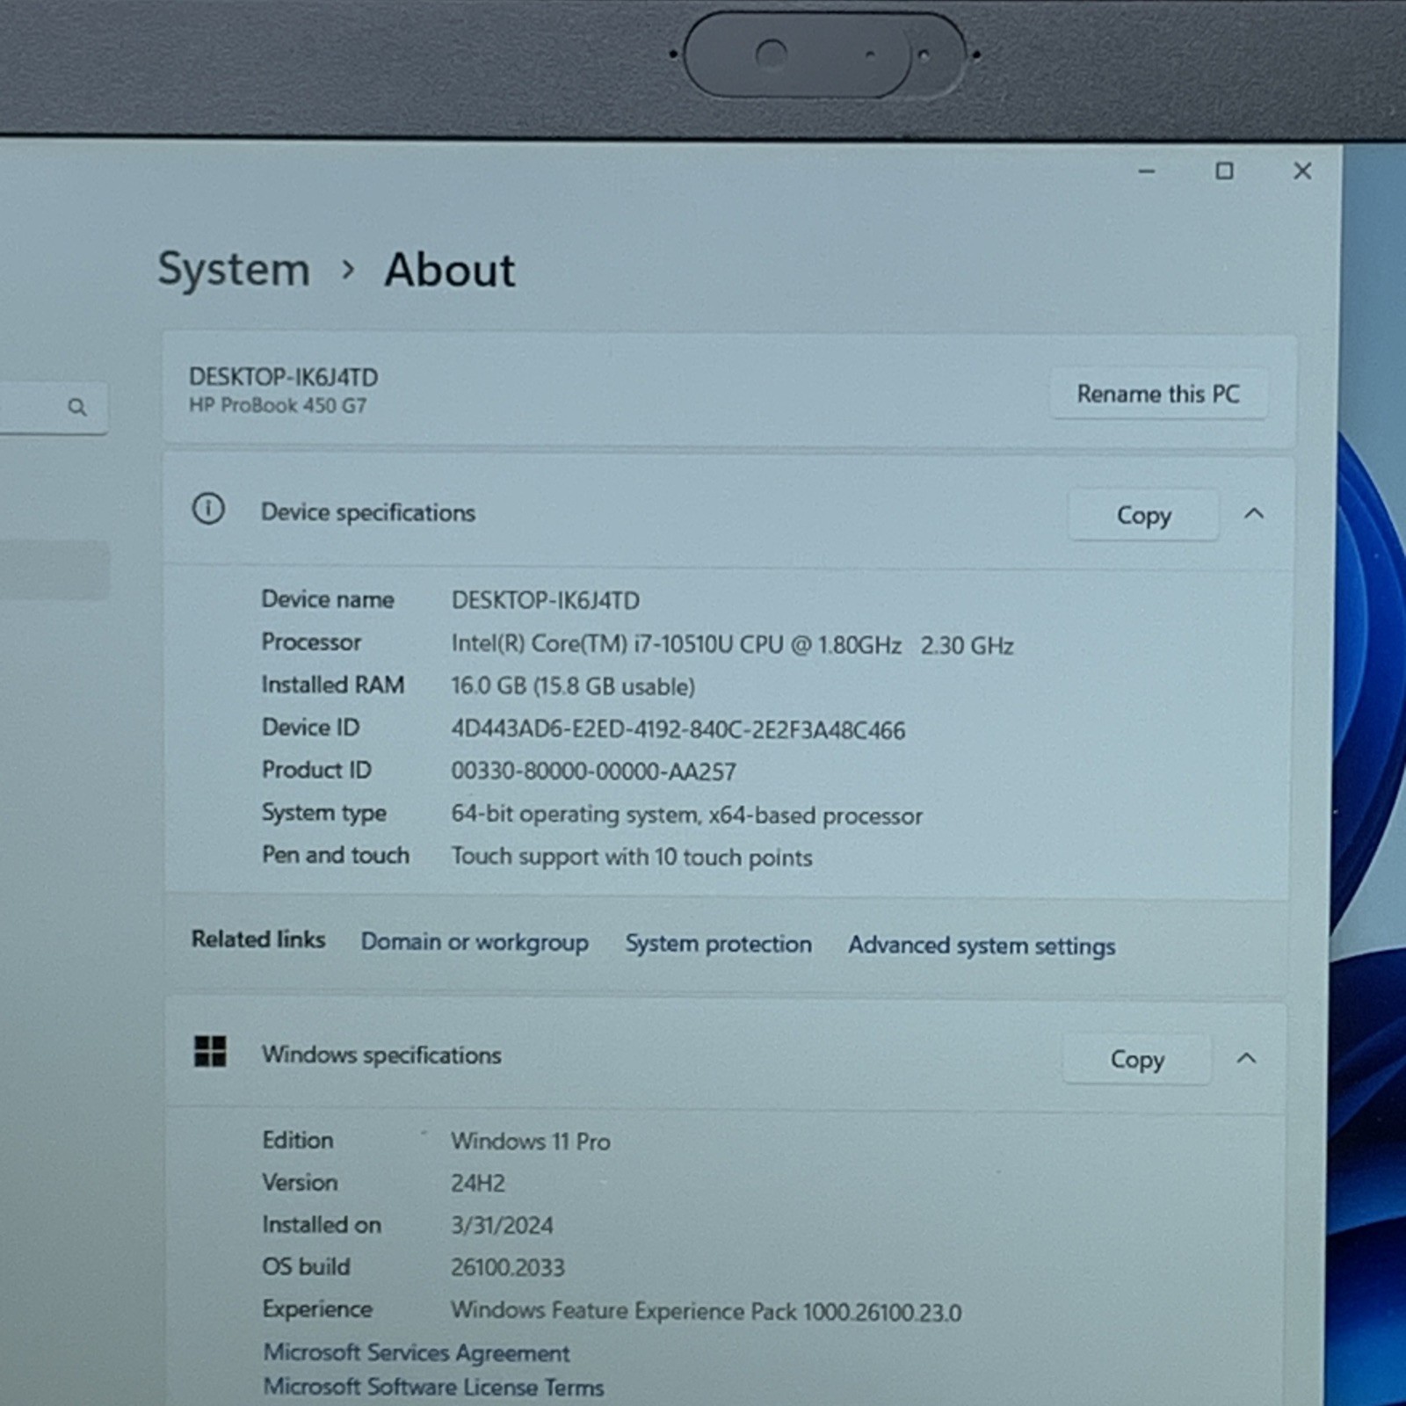Screen dimensions: 1406x1406
Task: Click the Windows logo icon beside Windows specifications
Action: pyautogui.click(x=210, y=1051)
